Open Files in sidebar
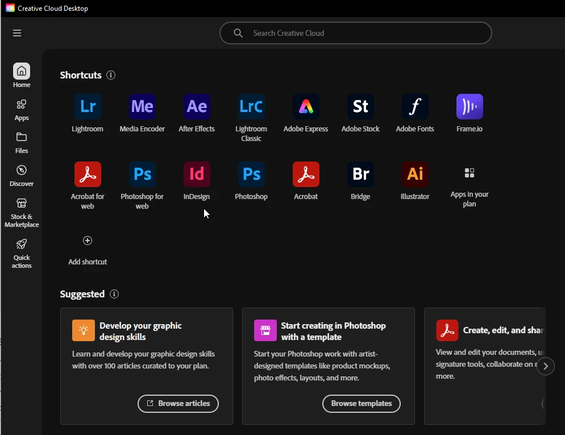This screenshot has width=565, height=435. click(x=22, y=143)
